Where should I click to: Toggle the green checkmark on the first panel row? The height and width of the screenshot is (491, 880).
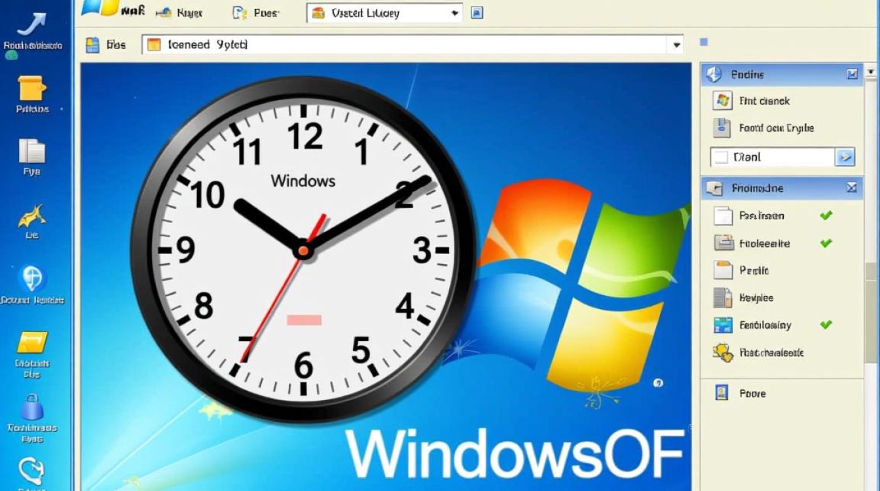tap(826, 215)
